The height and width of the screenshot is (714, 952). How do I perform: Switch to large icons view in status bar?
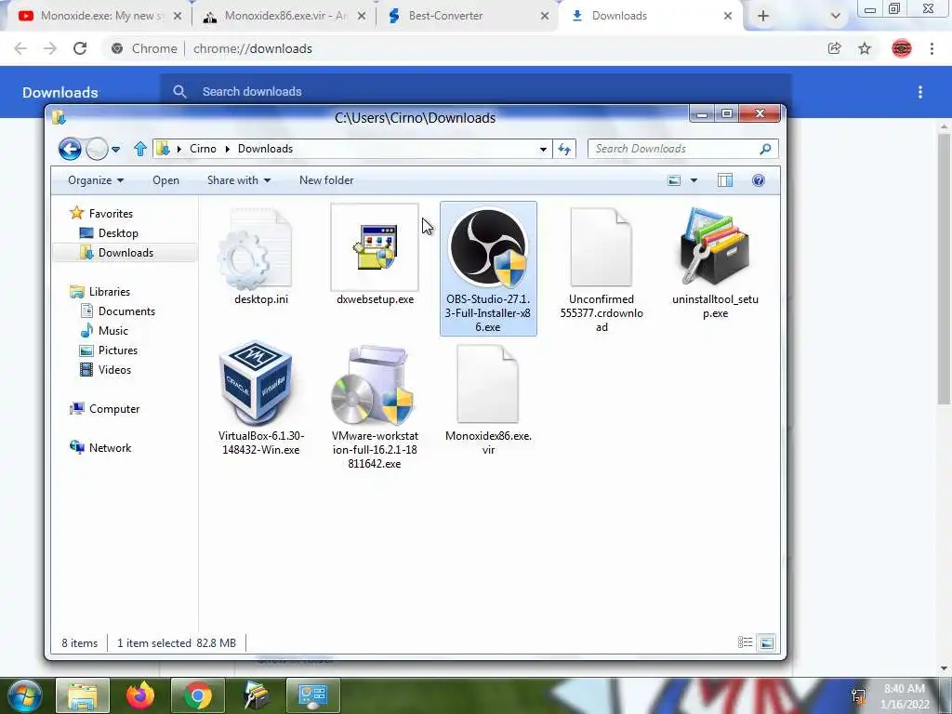(767, 642)
